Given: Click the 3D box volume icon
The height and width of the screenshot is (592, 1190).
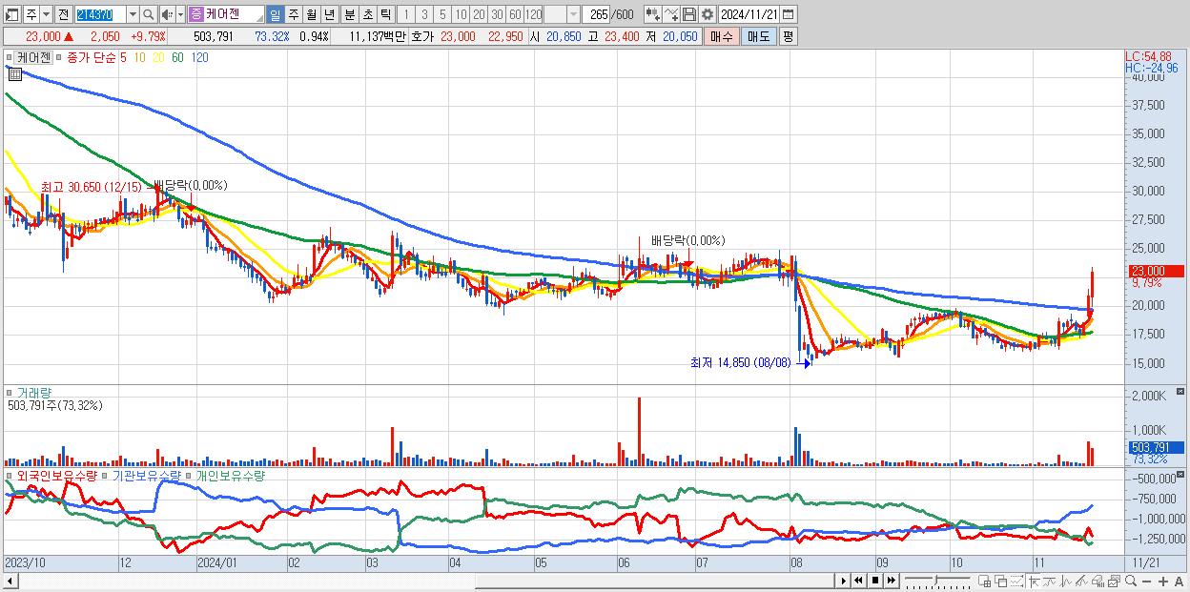Looking at the screenshot, I should click(x=1098, y=581).
